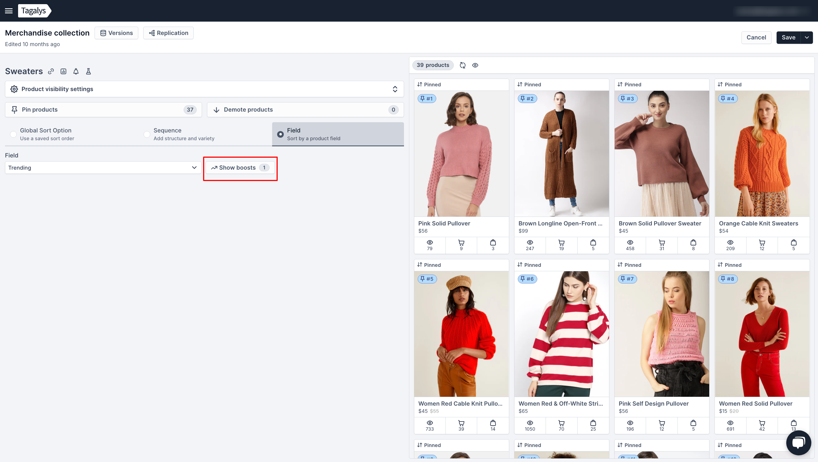
Task: Expand Product visibility settings panel
Action: [x=204, y=89]
